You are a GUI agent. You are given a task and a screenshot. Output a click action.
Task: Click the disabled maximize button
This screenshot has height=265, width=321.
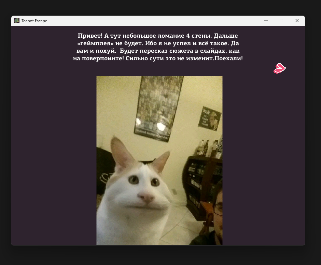281,21
